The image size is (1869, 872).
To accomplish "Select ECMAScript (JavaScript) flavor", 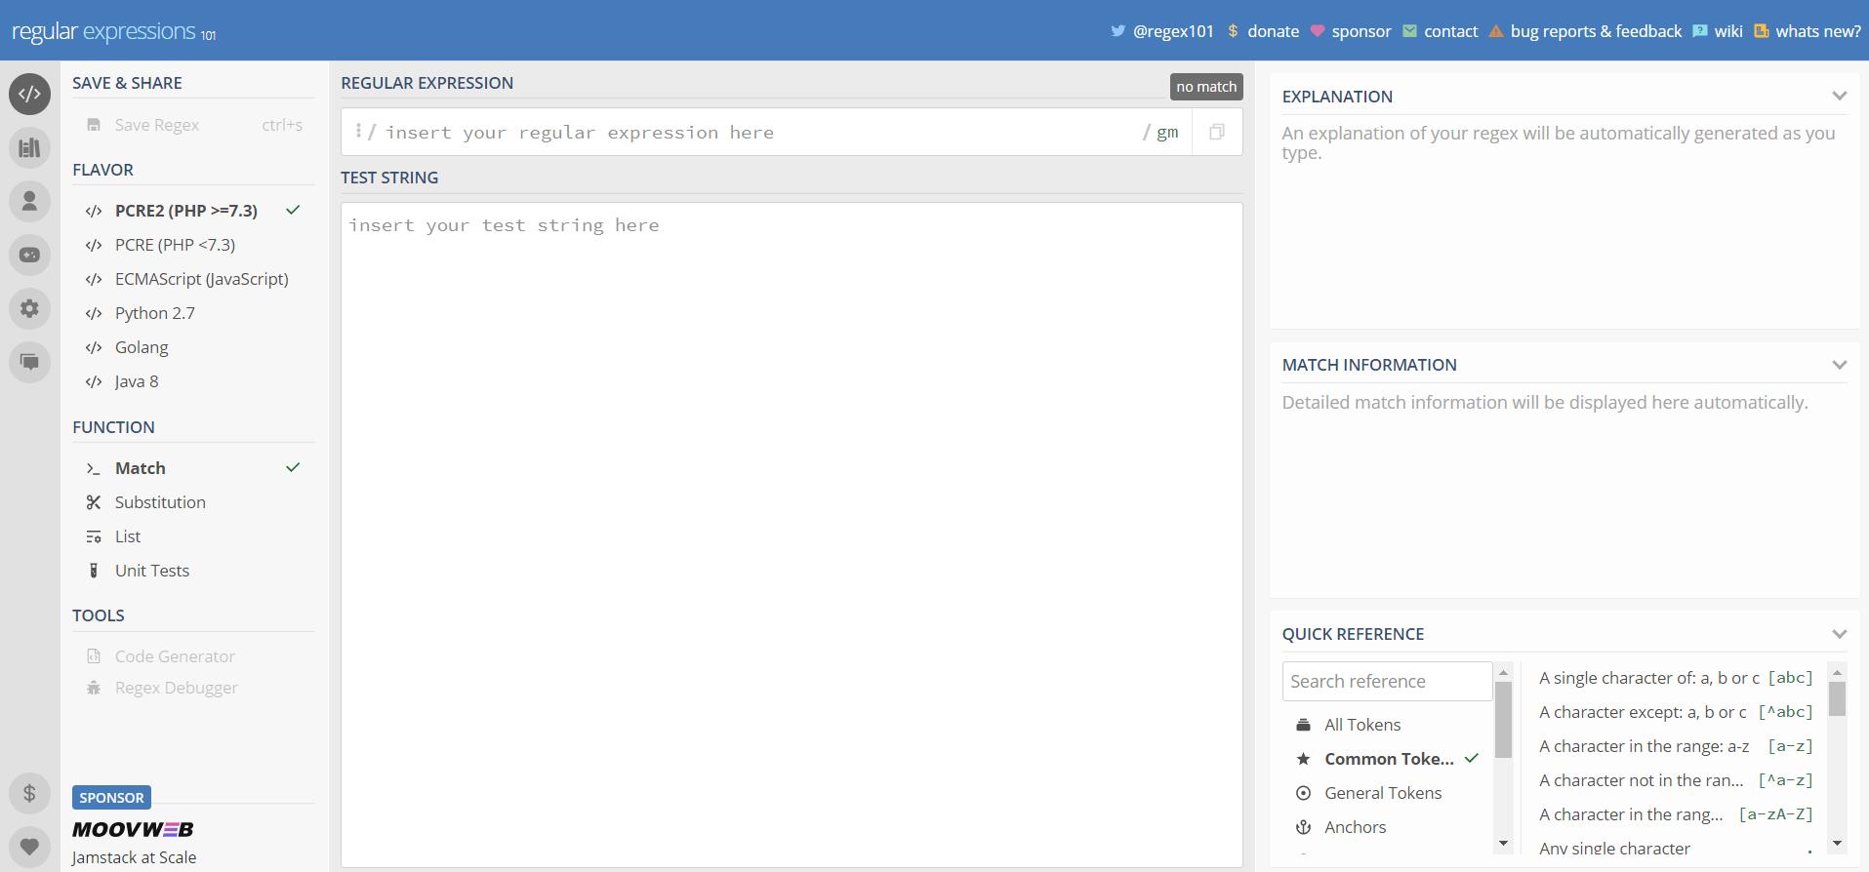I will tap(193, 279).
